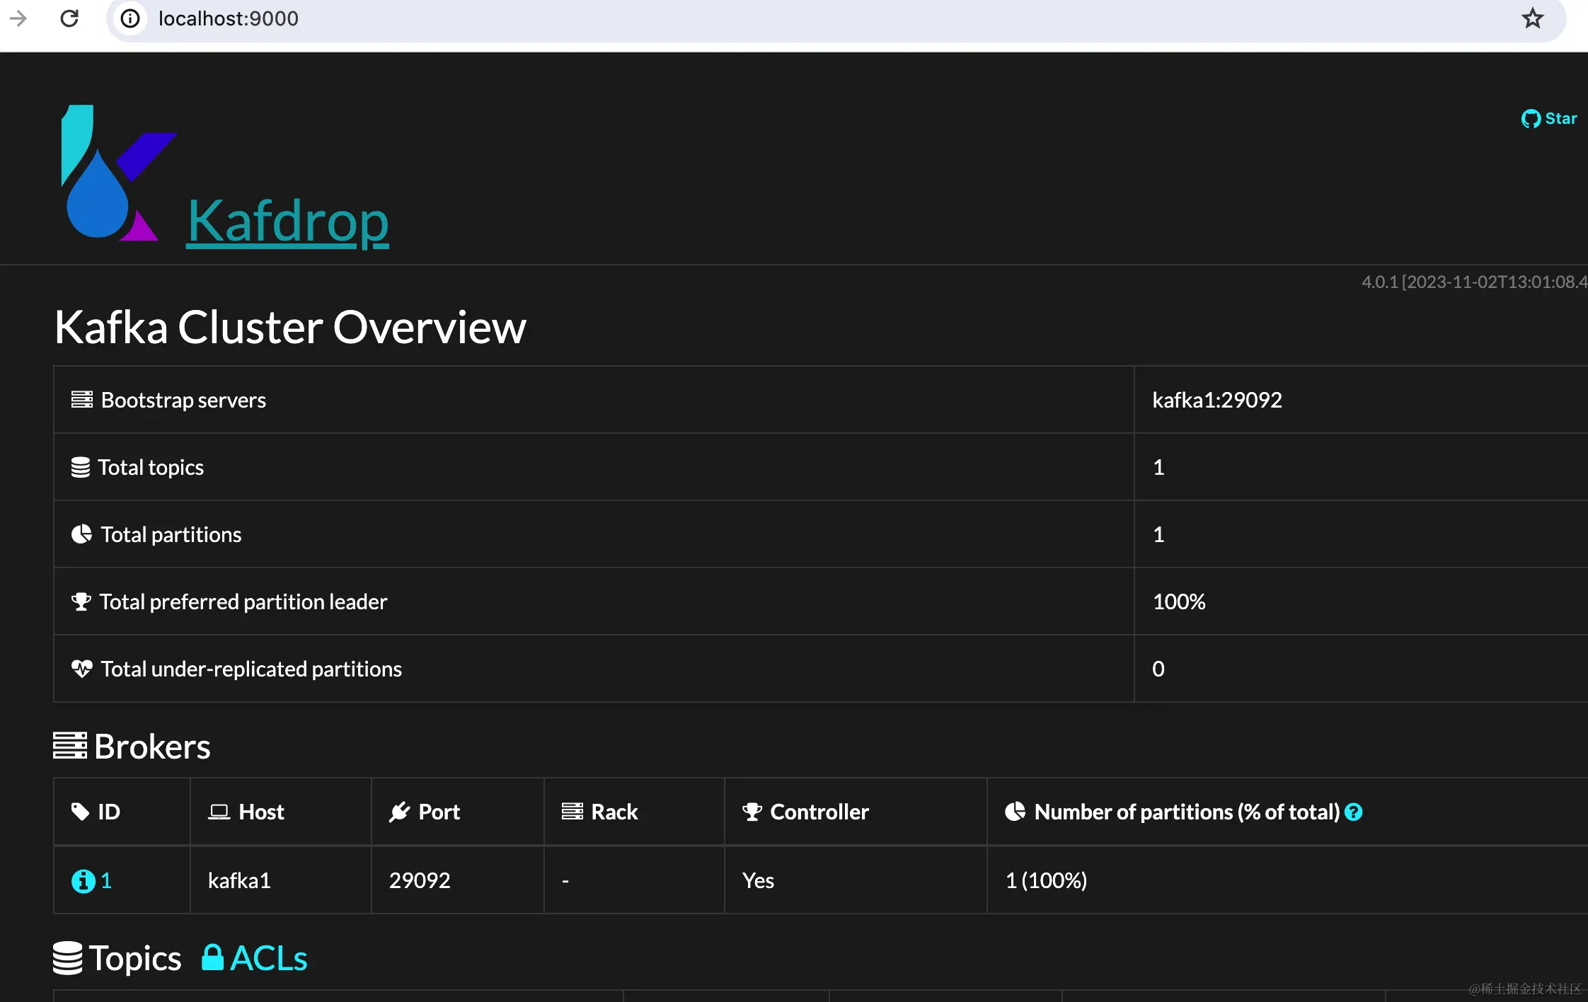Reload the page with the refresh icon
The width and height of the screenshot is (1588, 1002).
point(69,18)
